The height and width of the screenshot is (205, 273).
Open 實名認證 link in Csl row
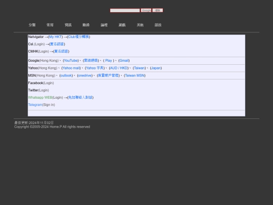point(57,44)
